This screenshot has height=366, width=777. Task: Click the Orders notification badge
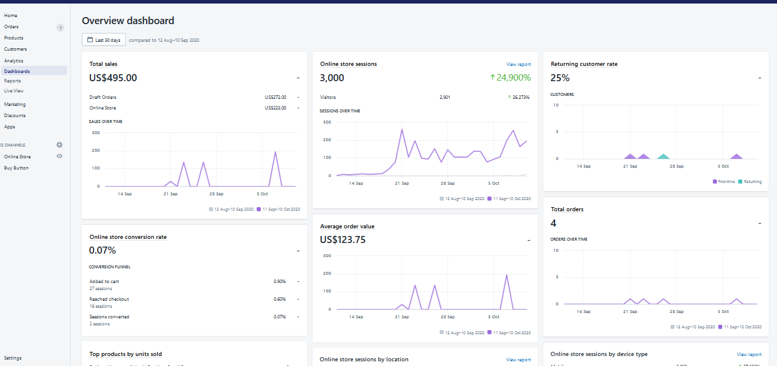pyautogui.click(x=60, y=28)
